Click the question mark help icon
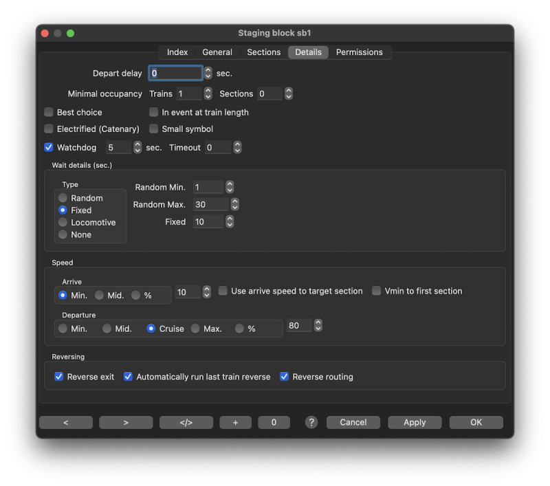Image resolution: width=550 pixels, height=486 pixels. [311, 422]
